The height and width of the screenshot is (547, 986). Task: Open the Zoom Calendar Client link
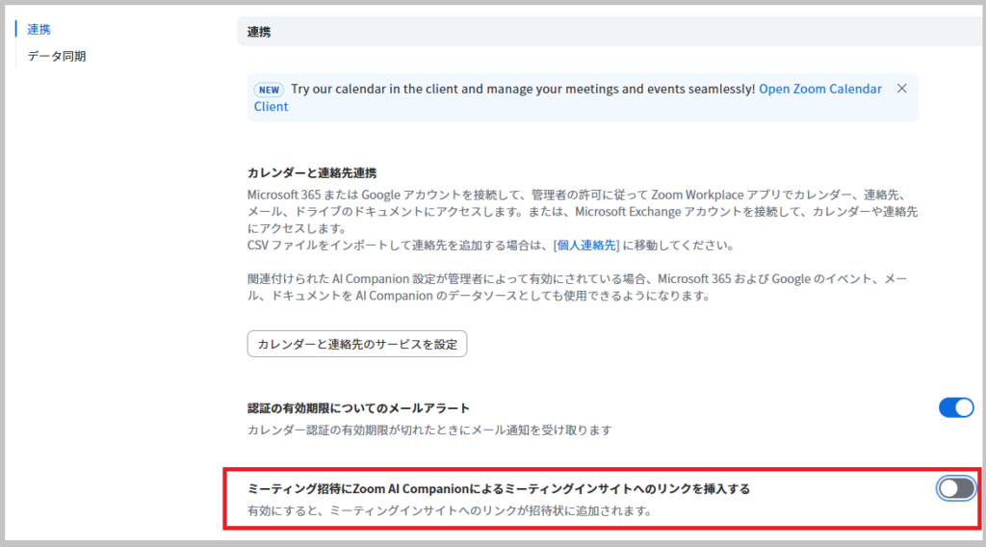(819, 89)
